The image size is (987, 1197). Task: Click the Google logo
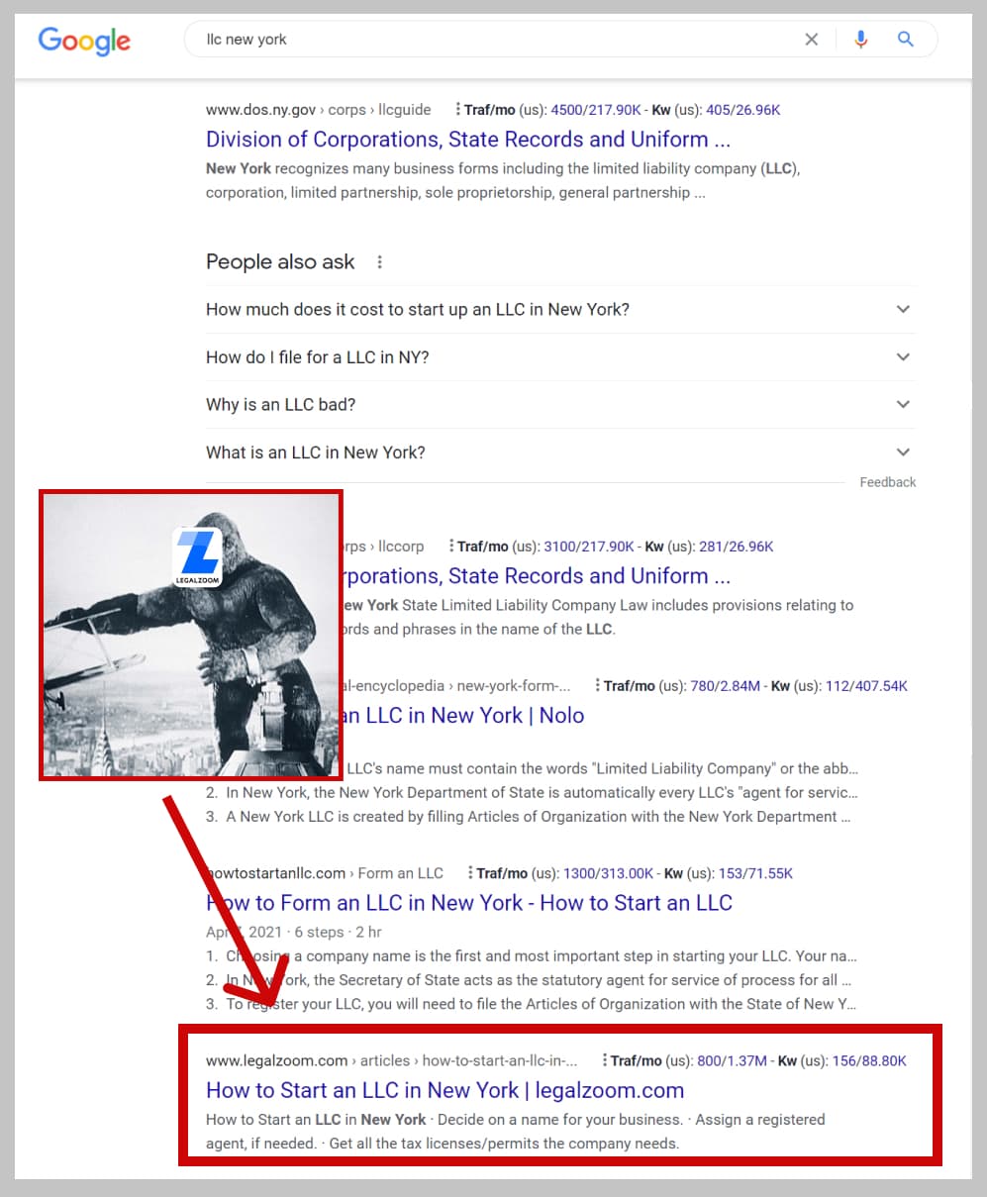[84, 41]
